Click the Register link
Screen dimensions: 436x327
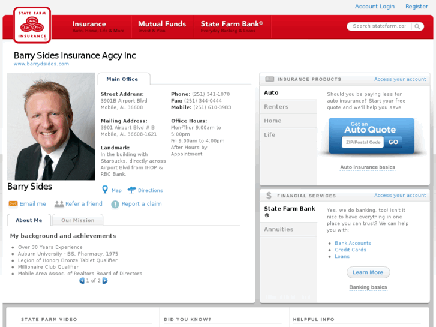(417, 7)
